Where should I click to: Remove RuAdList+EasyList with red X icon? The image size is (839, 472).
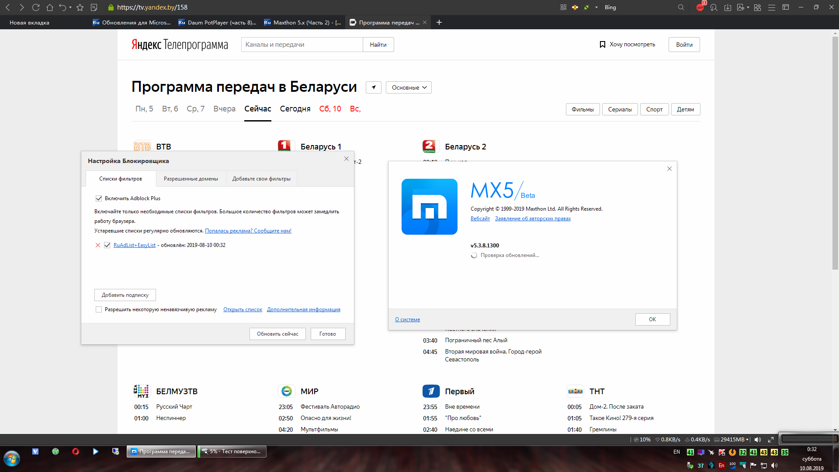98,245
